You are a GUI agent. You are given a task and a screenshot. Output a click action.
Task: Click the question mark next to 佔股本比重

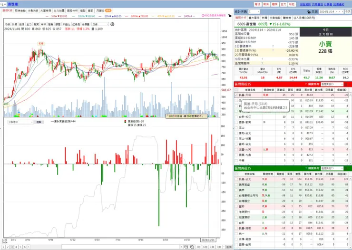pos(262,59)
